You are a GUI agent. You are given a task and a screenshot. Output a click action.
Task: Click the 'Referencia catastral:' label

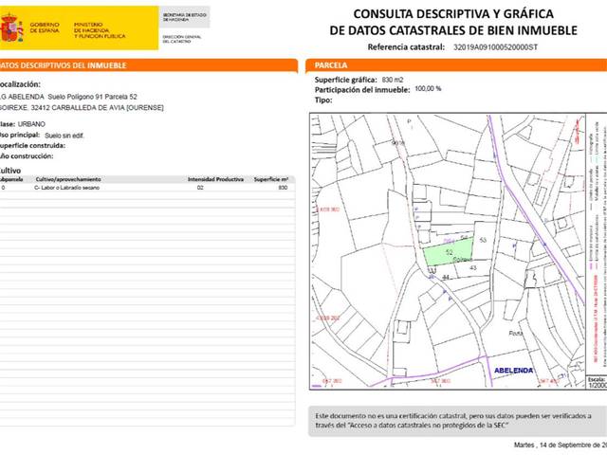coord(406,47)
